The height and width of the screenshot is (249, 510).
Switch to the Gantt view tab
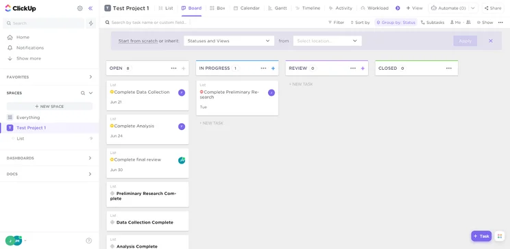pos(278,8)
